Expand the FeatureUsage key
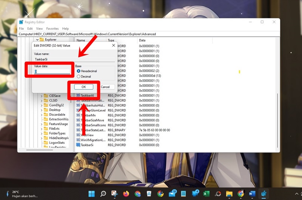Screen dimensions: 302x200 (x=42, y=124)
